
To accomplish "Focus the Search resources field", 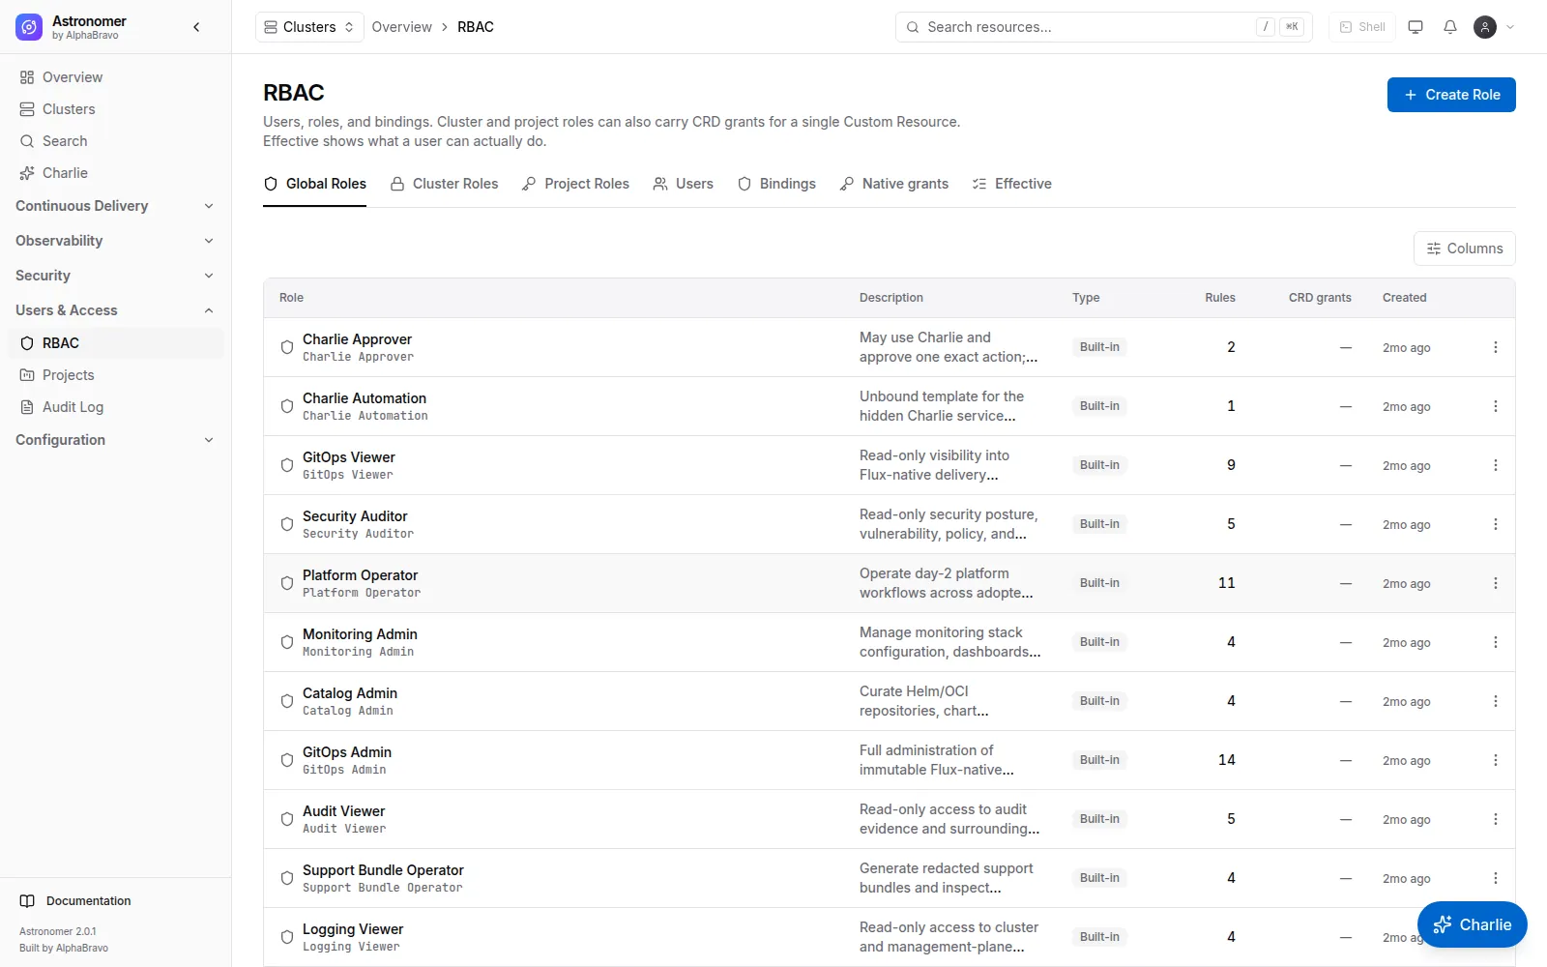I will (1103, 27).
